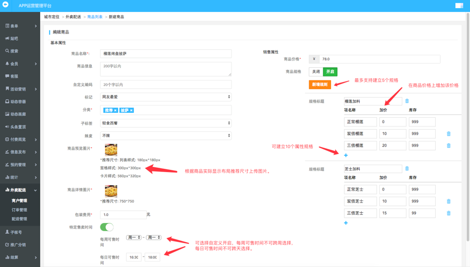The width and height of the screenshot is (470, 267).
Task: Click the back arrow icon in header
Action: (x=6, y=5)
